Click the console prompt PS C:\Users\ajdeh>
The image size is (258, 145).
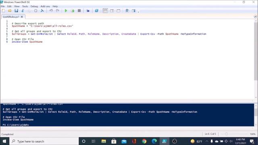(x=16, y=125)
